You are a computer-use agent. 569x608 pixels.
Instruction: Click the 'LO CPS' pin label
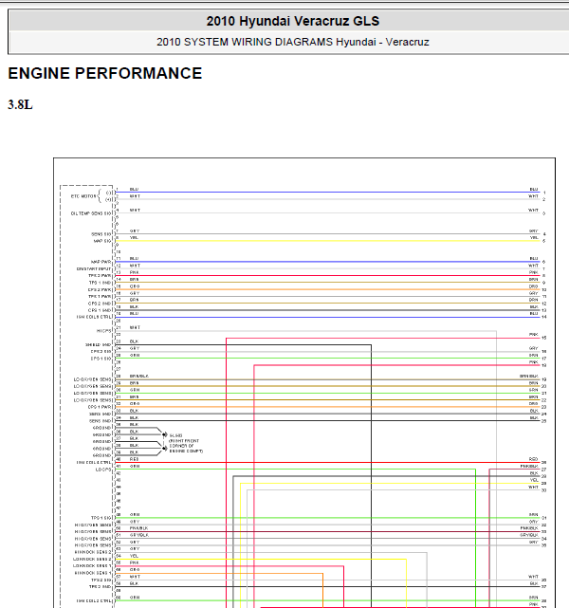[x=103, y=470]
